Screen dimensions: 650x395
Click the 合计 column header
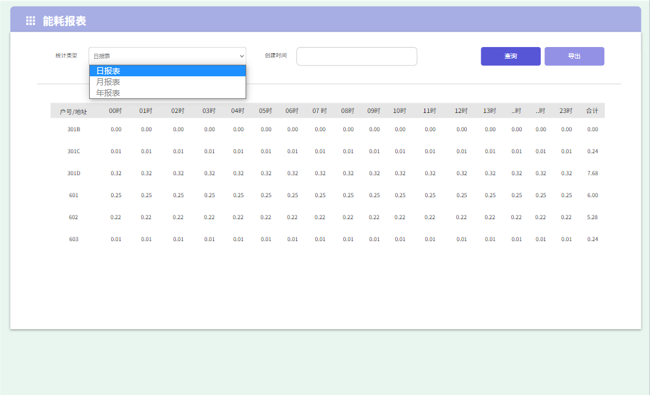(x=592, y=111)
